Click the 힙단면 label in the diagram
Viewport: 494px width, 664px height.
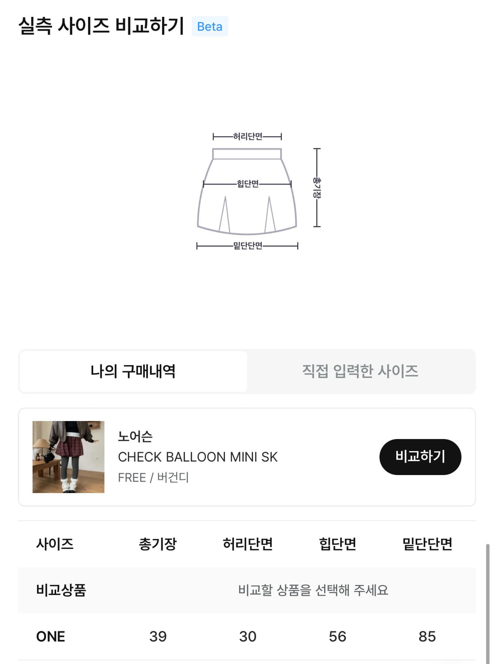(x=247, y=184)
